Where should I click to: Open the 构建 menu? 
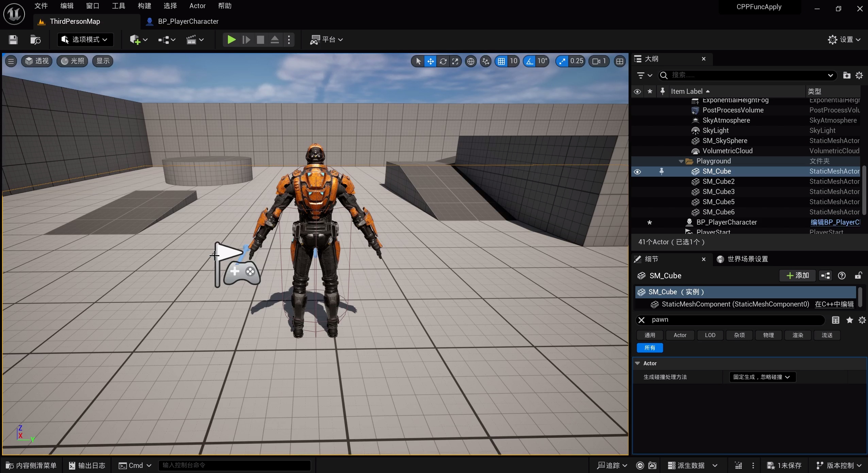tap(144, 6)
